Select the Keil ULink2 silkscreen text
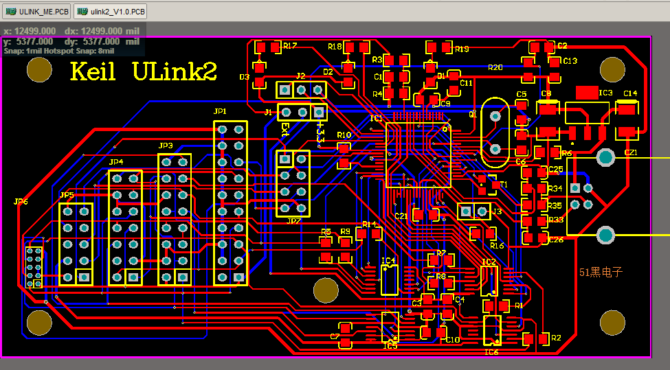This screenshot has height=370, width=670. point(144,71)
